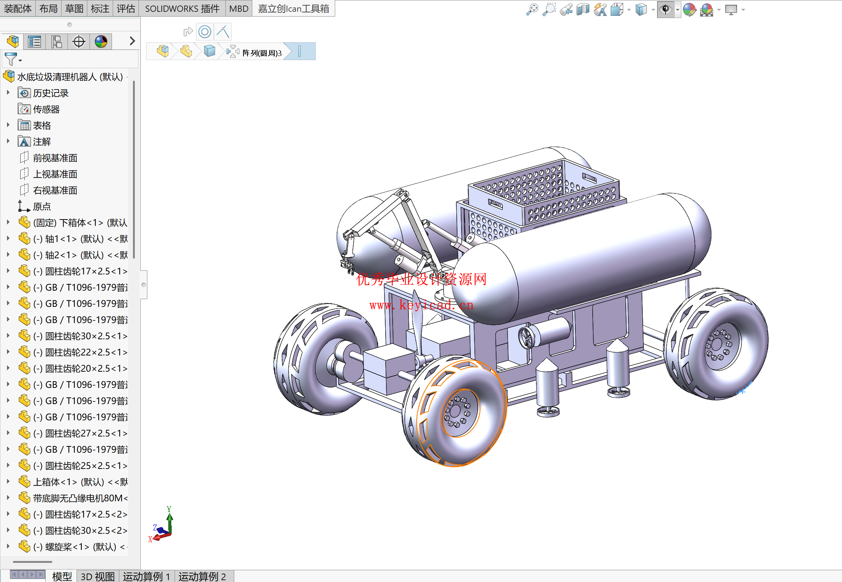Click the feature tree vertical scrollbar
842x582 pixels.
[134, 169]
